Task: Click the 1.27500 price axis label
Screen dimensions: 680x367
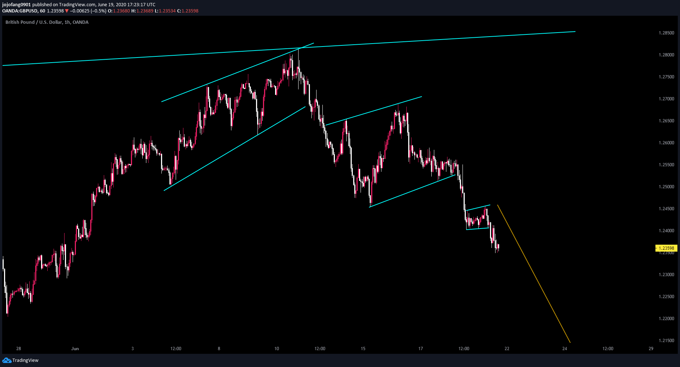Action: point(666,77)
